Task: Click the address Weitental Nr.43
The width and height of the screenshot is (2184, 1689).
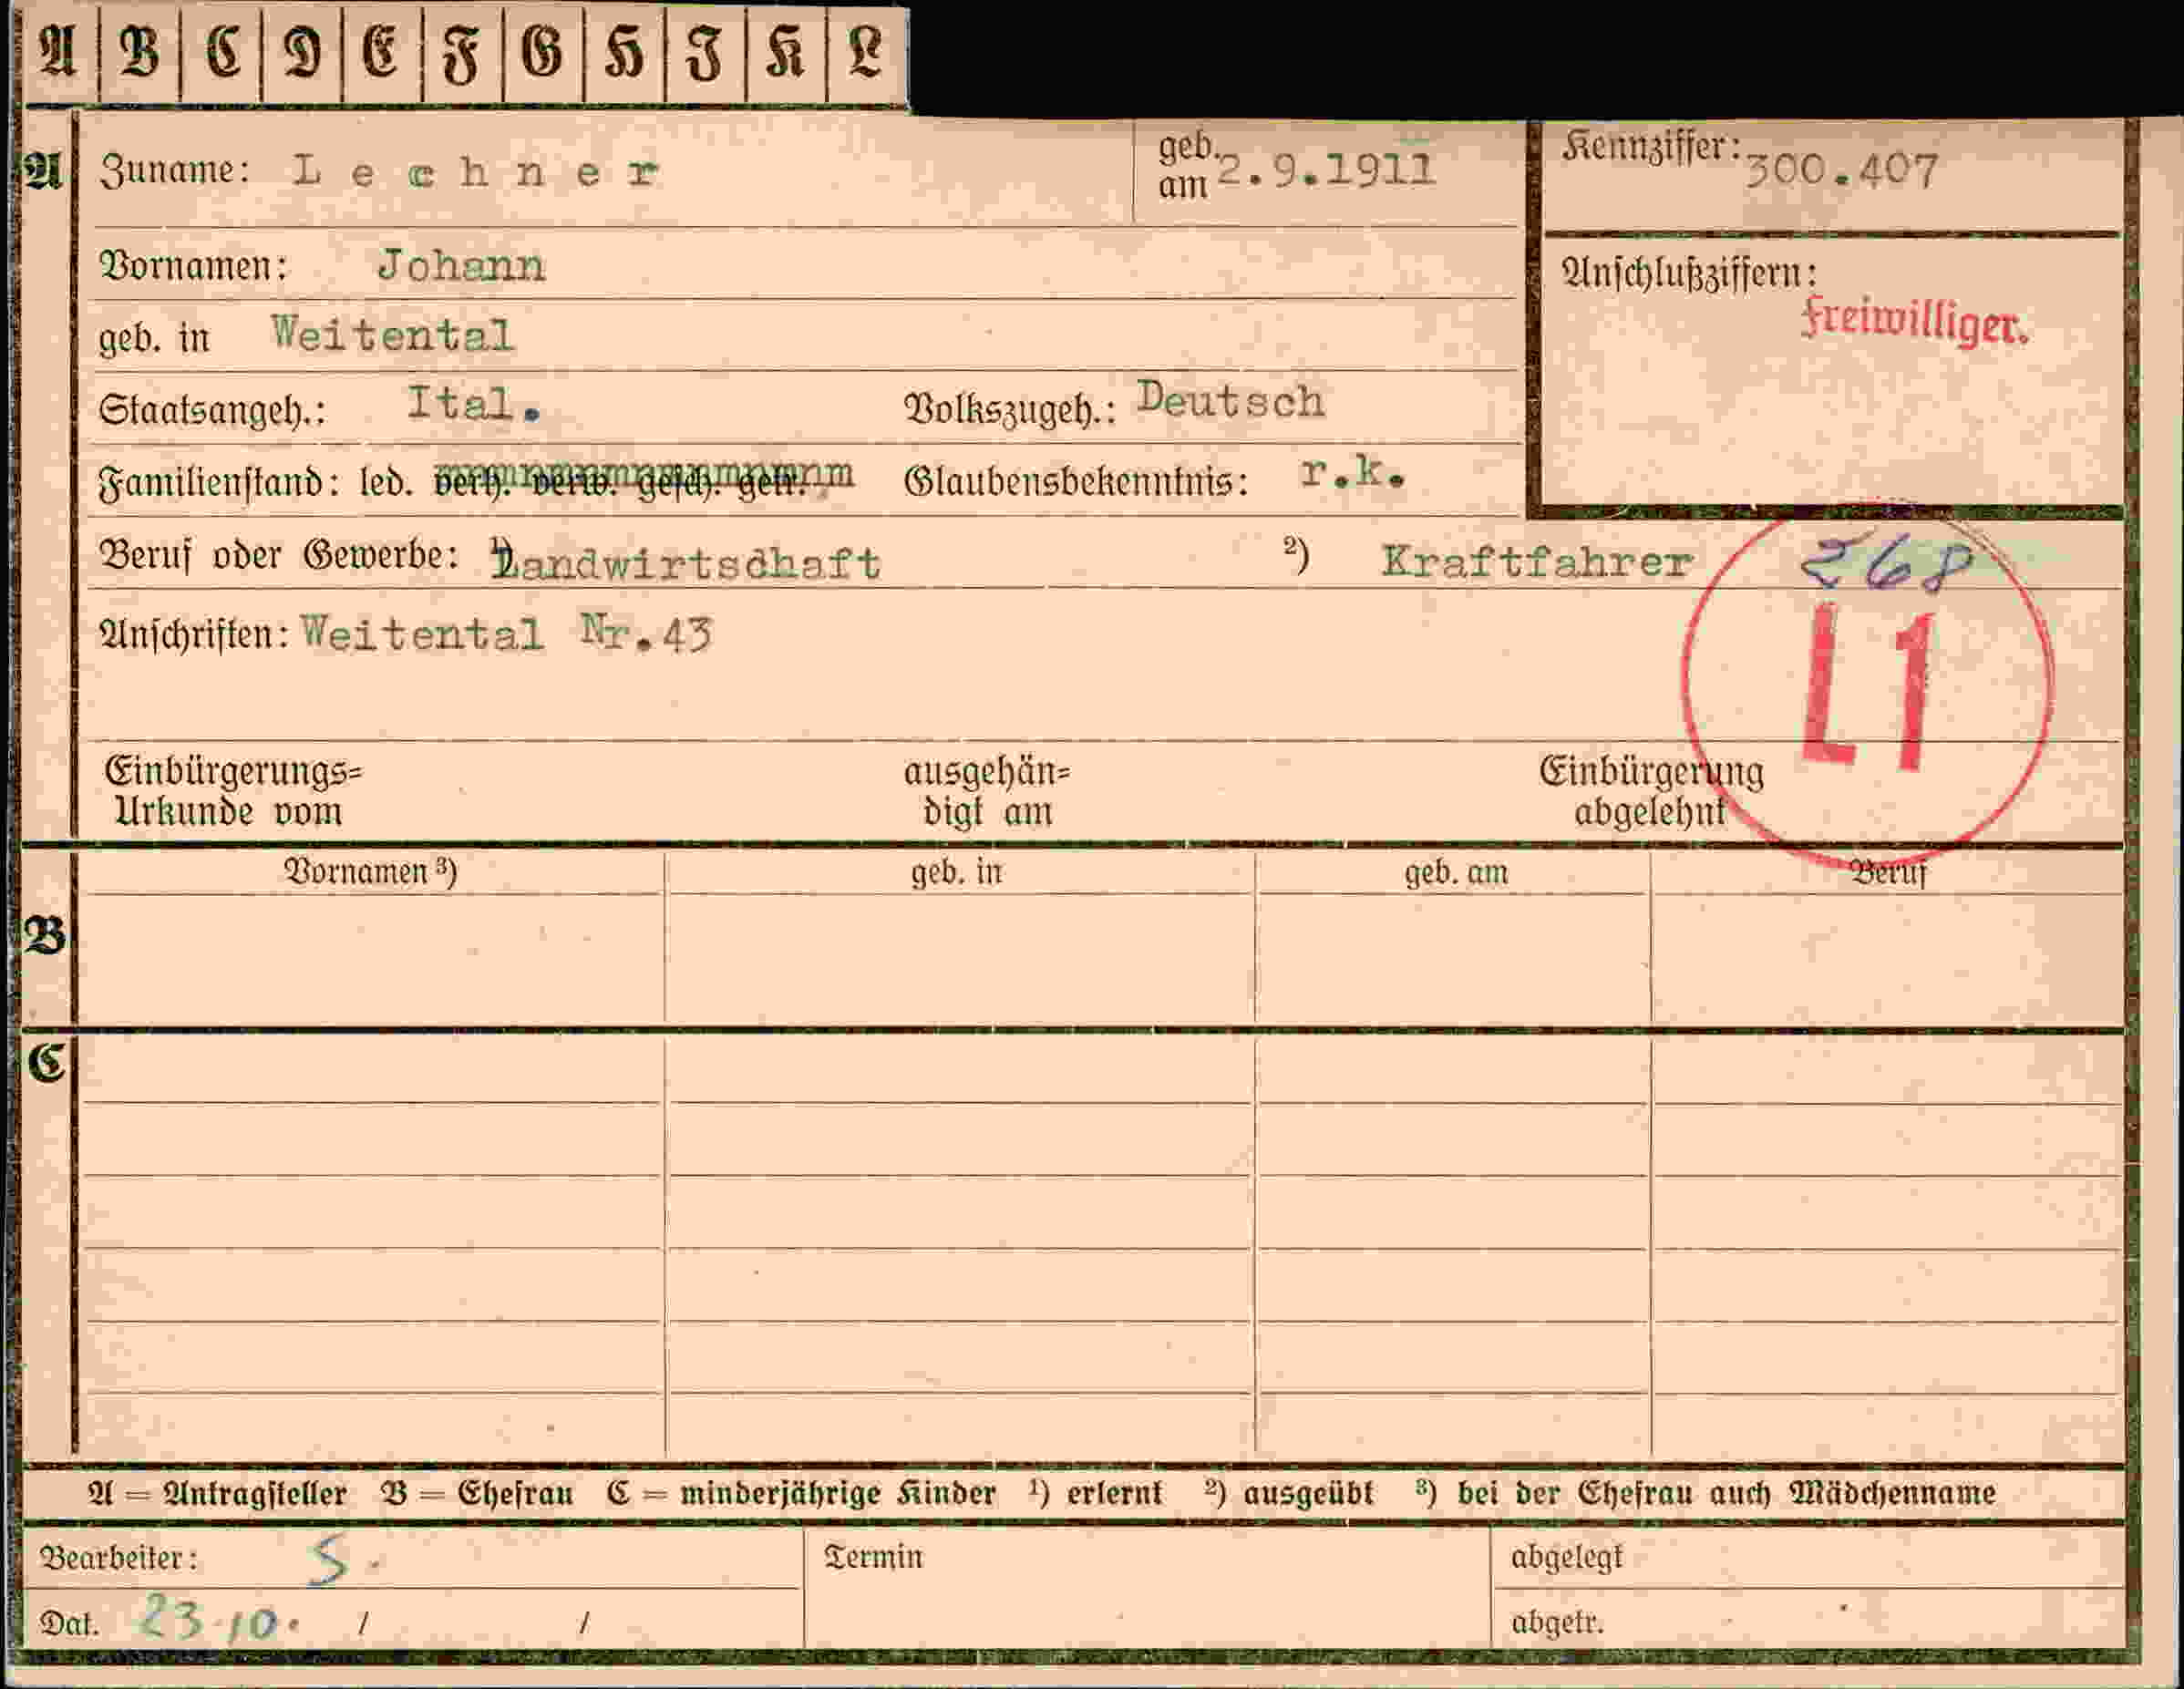Action: click(x=507, y=634)
